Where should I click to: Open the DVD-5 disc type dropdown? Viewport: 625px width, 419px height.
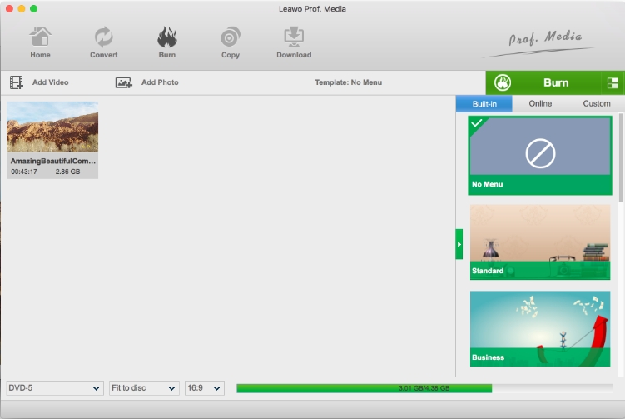click(55, 388)
